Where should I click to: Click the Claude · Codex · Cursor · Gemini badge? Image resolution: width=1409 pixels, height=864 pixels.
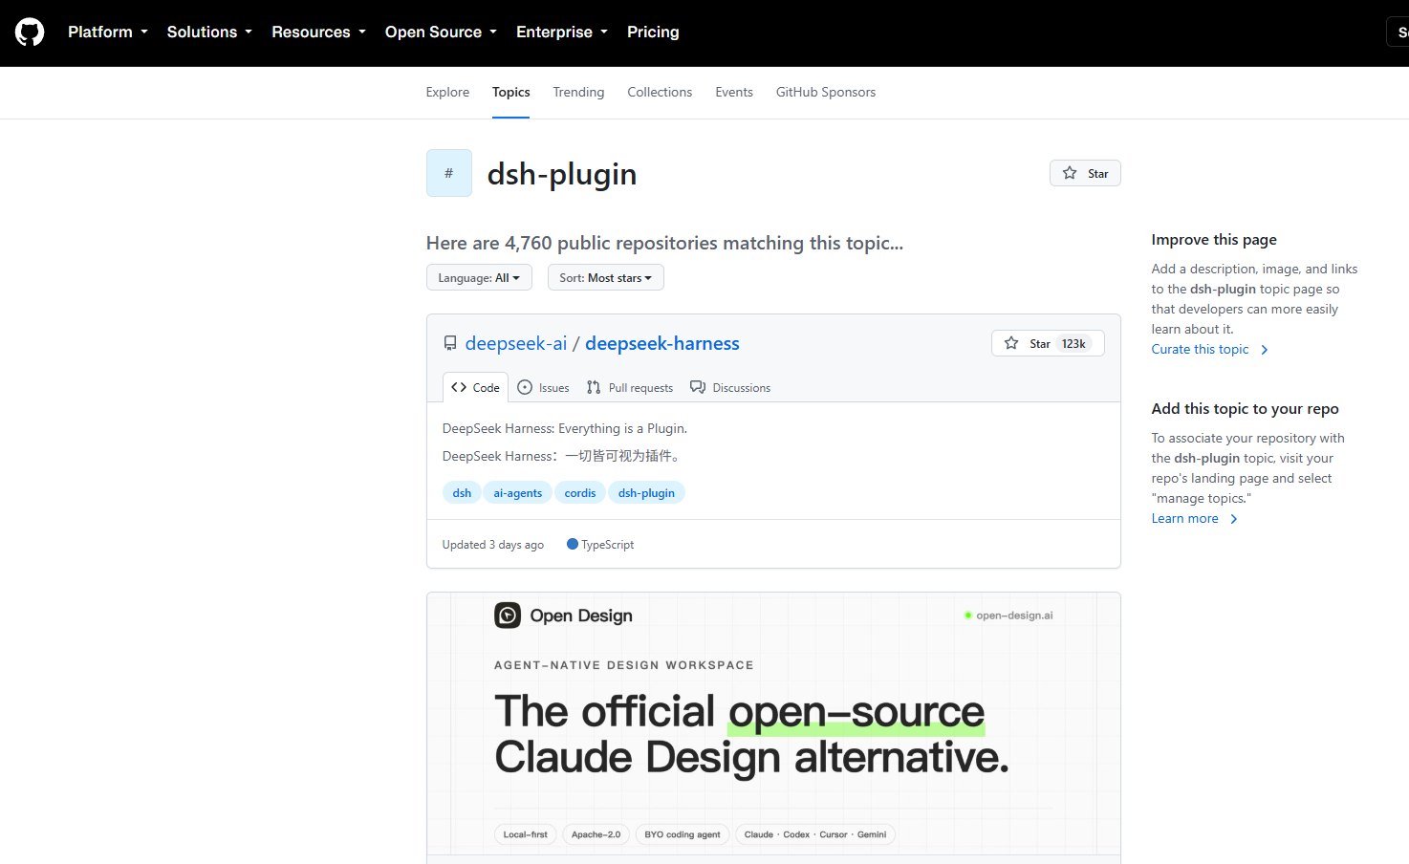click(815, 834)
